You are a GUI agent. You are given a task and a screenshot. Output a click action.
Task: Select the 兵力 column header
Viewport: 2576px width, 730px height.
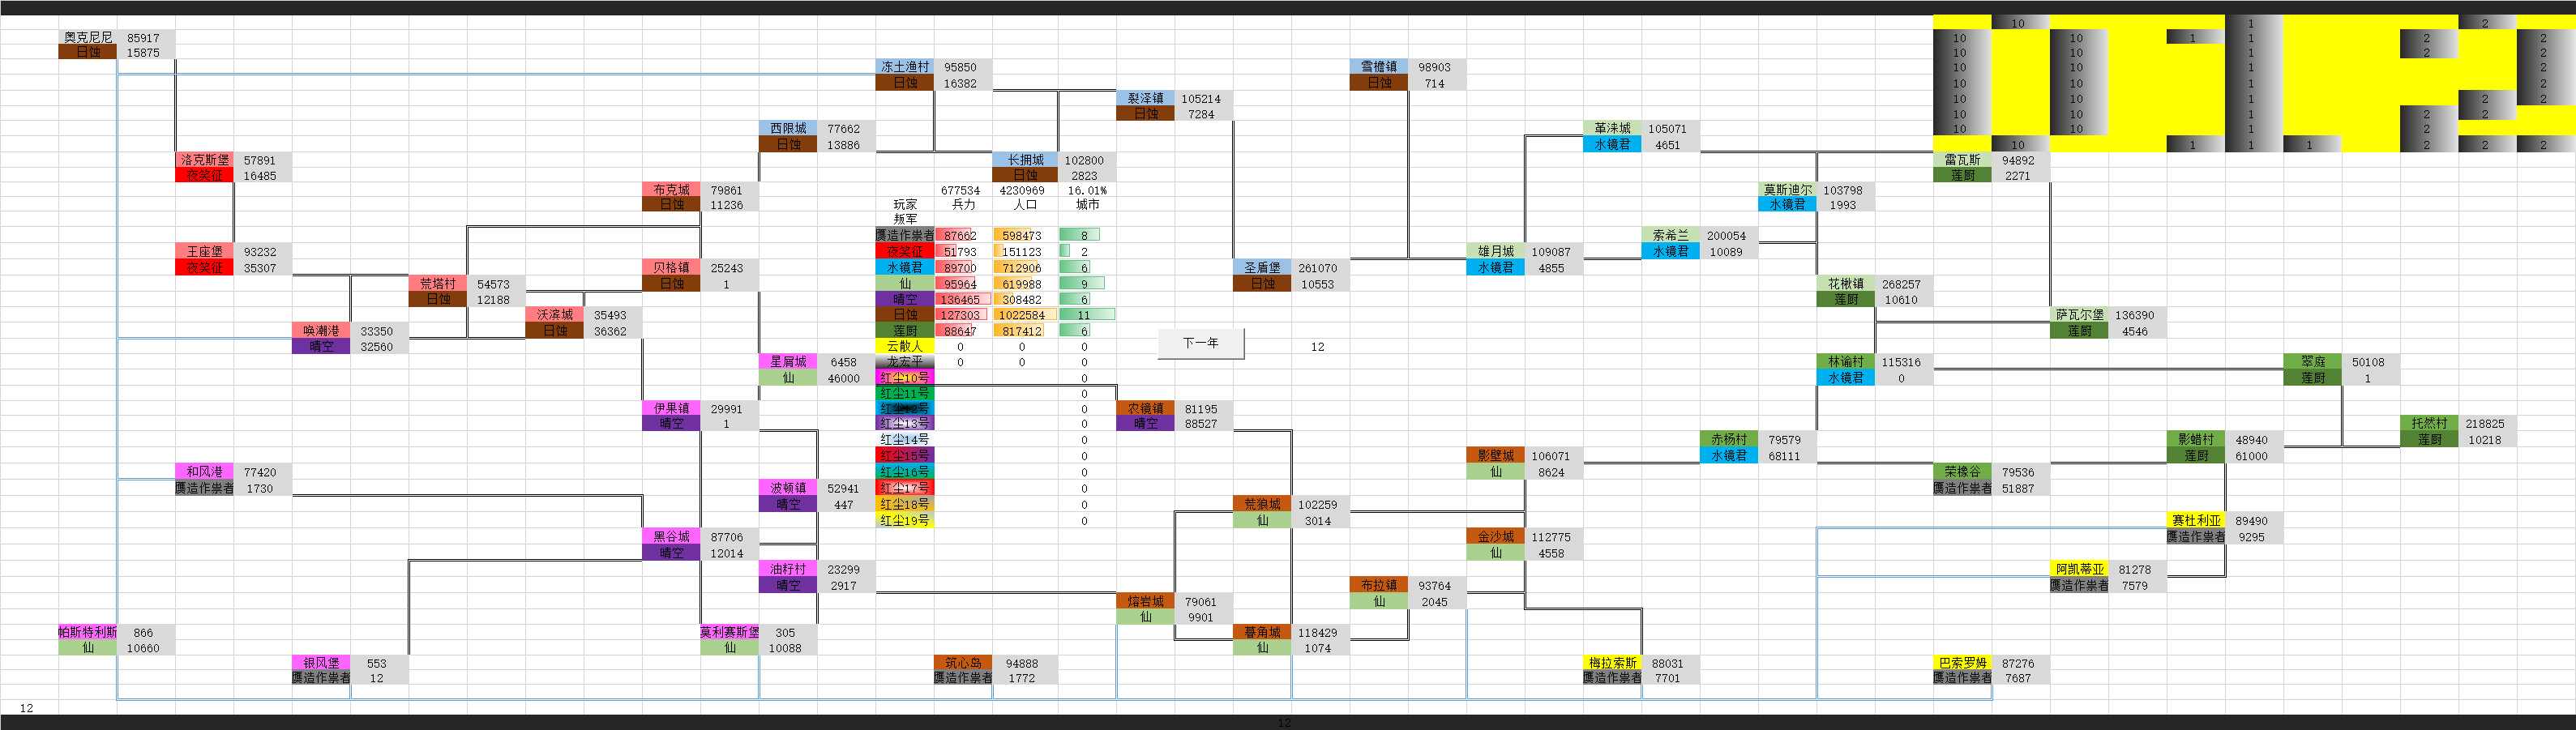coord(962,205)
